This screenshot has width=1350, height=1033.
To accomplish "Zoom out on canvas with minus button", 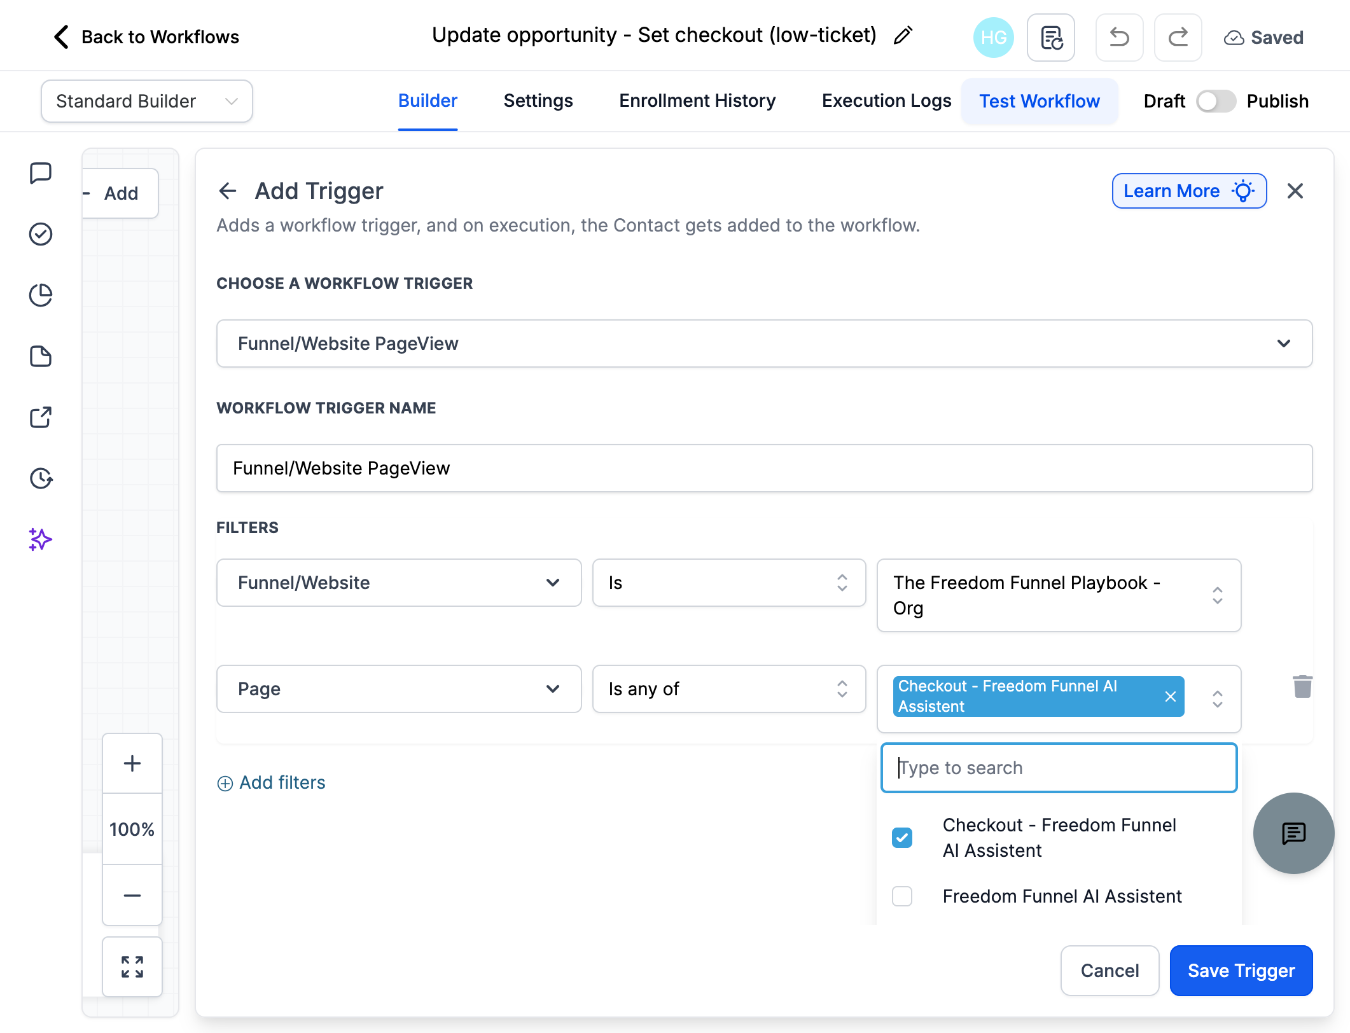I will coord(132,896).
